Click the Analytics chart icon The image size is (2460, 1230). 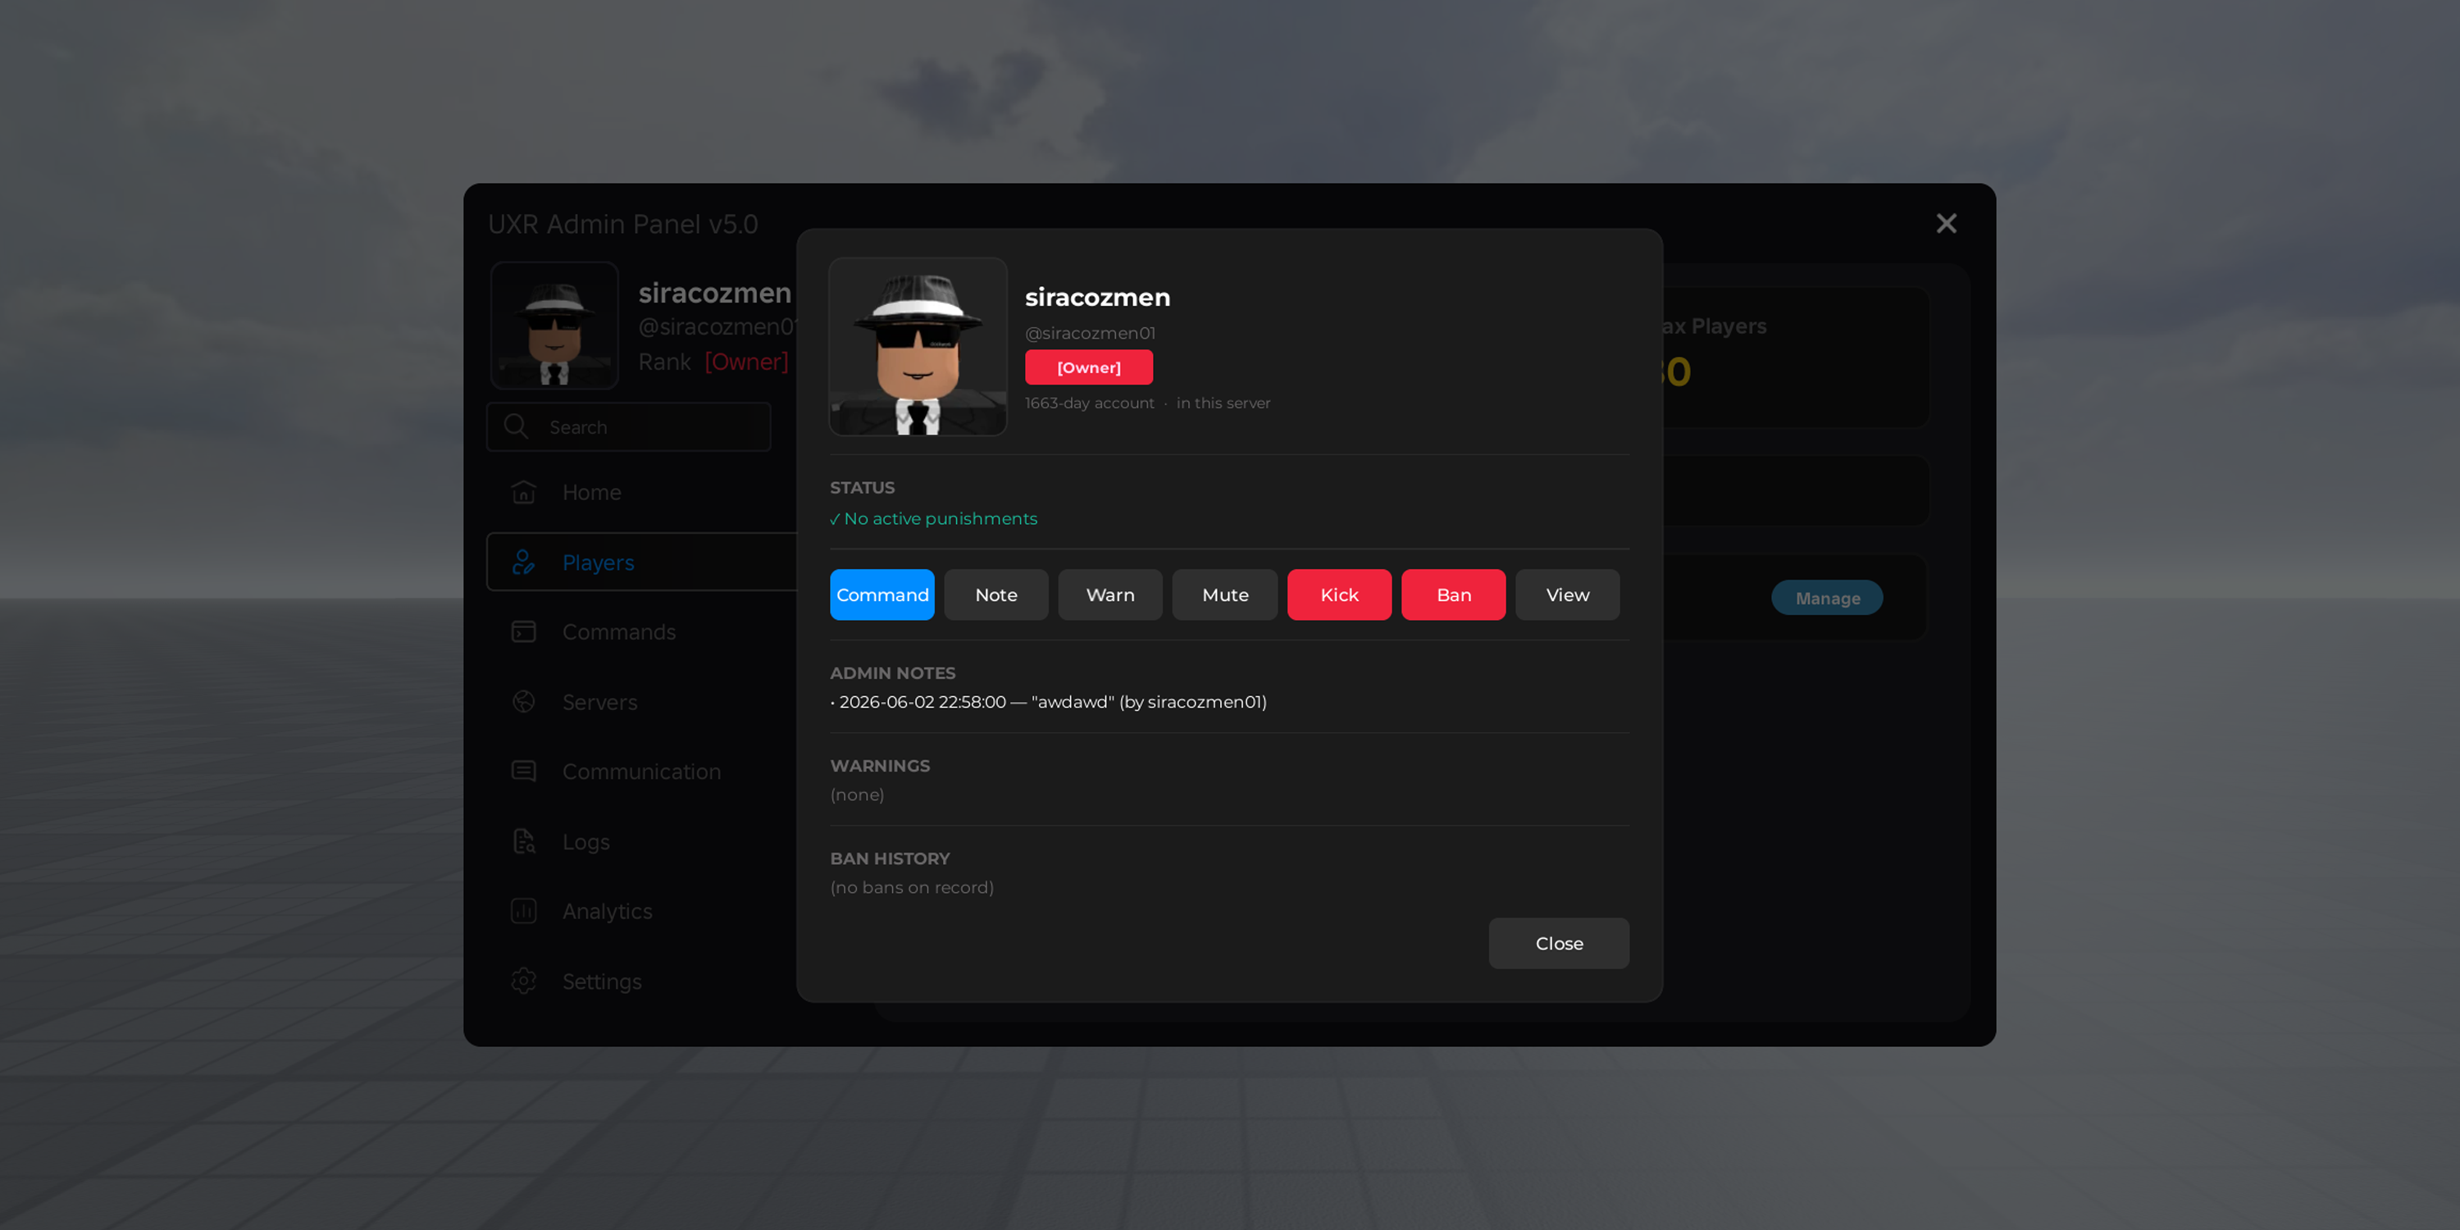click(x=523, y=910)
